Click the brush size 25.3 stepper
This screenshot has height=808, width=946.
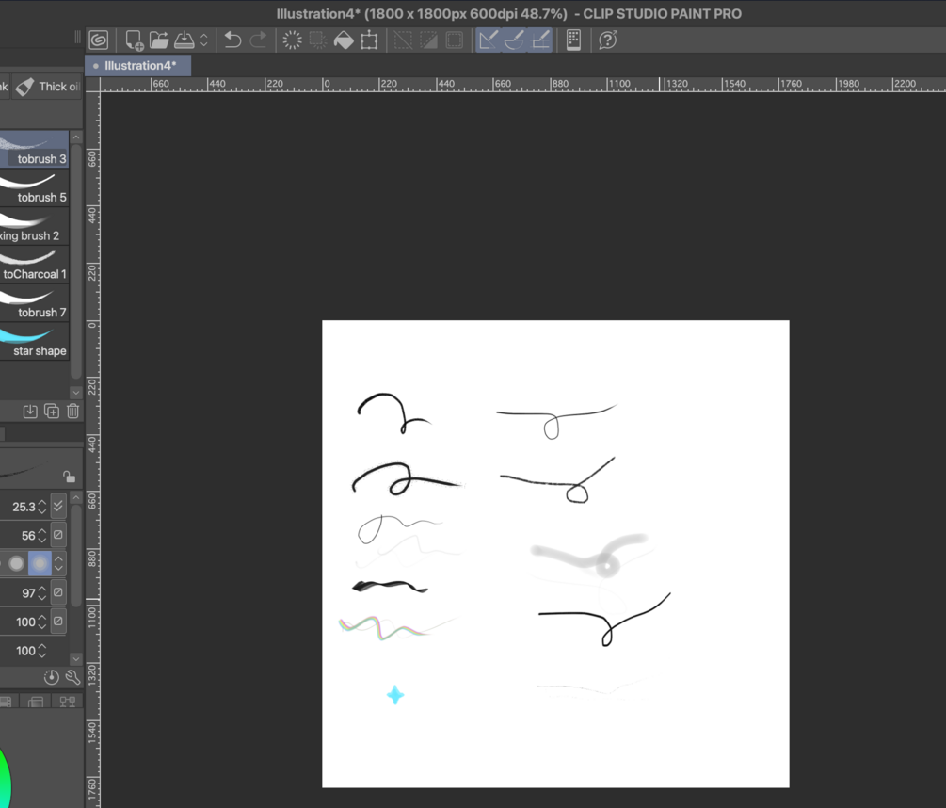(x=41, y=507)
